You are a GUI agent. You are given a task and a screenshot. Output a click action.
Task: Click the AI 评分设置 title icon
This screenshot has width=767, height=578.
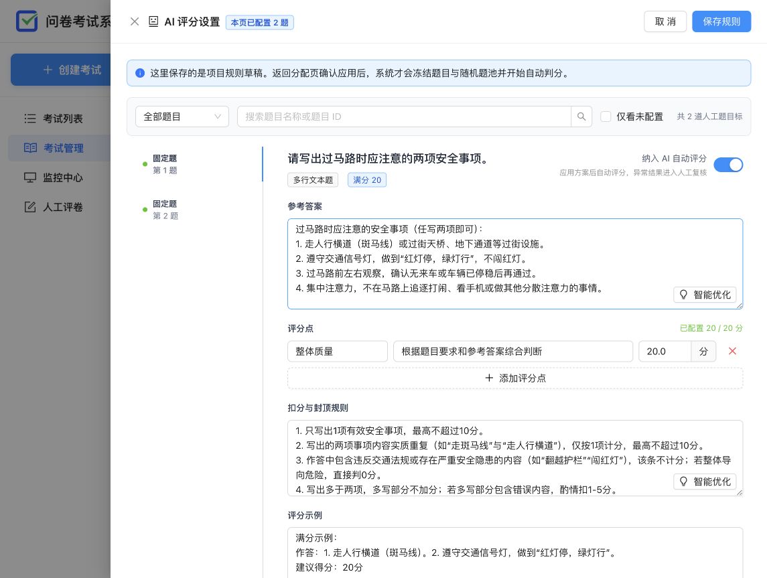tap(153, 21)
